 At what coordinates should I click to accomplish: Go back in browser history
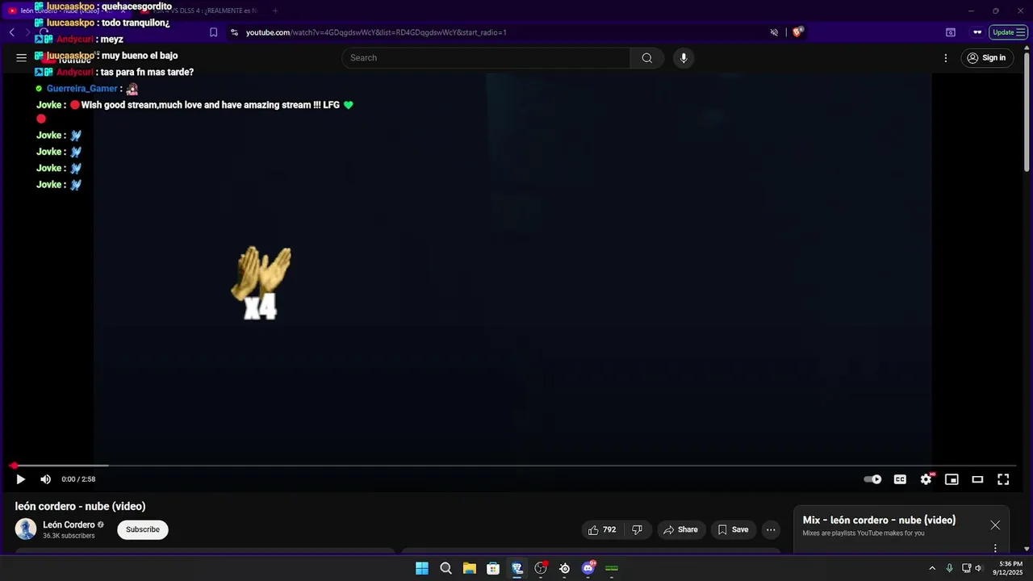(x=12, y=32)
